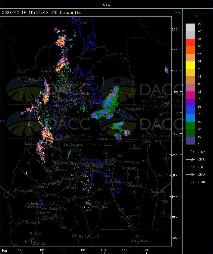Image resolution: width=213 pixels, height=254 pixels.
Task: Click the Sta.Isabel place label
Action: click(140, 240)
